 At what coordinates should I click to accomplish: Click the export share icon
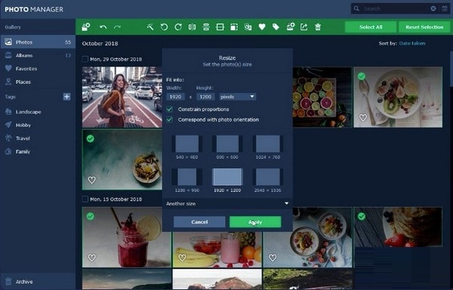pos(304,27)
